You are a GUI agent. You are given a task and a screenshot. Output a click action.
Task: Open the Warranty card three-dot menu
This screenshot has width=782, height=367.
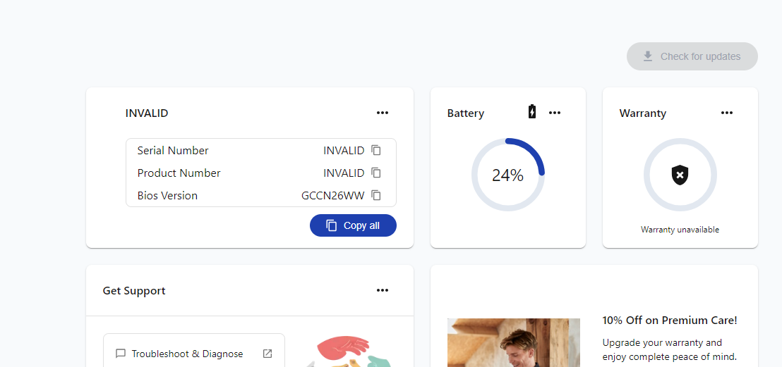[727, 113]
